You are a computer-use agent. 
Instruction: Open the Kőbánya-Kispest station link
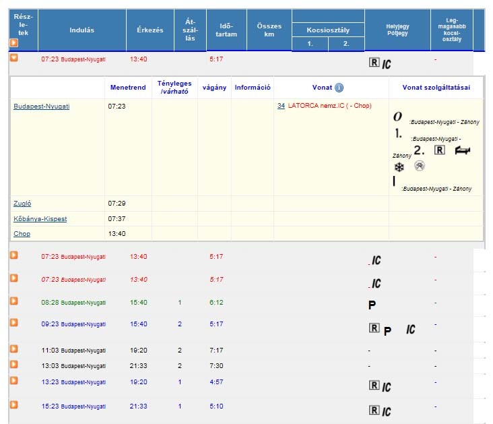click(x=40, y=219)
